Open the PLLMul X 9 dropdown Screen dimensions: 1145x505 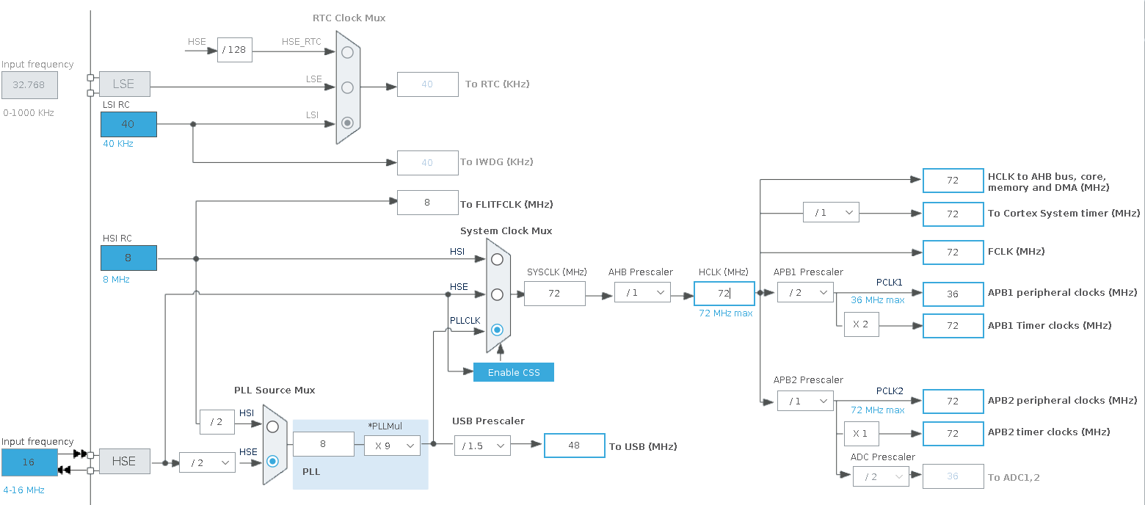click(x=392, y=445)
